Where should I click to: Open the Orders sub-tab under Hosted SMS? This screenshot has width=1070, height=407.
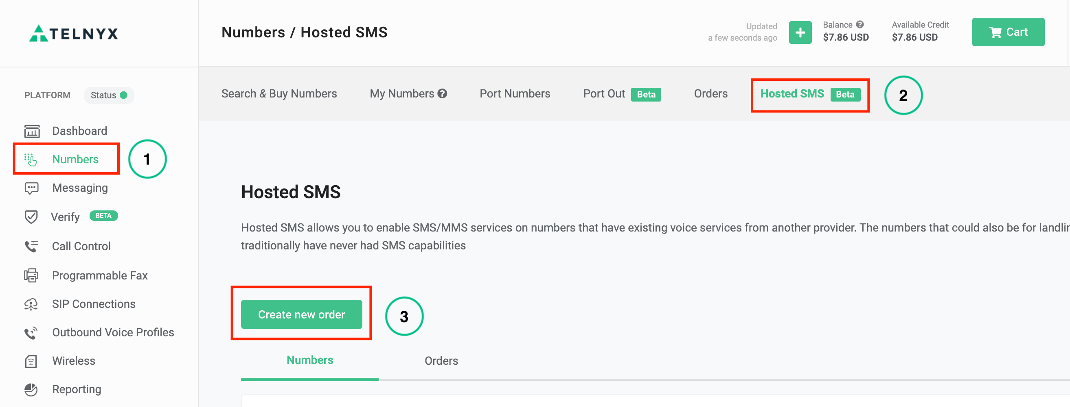(441, 361)
